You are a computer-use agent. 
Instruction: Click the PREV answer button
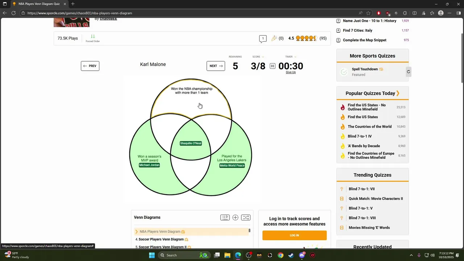(90, 66)
